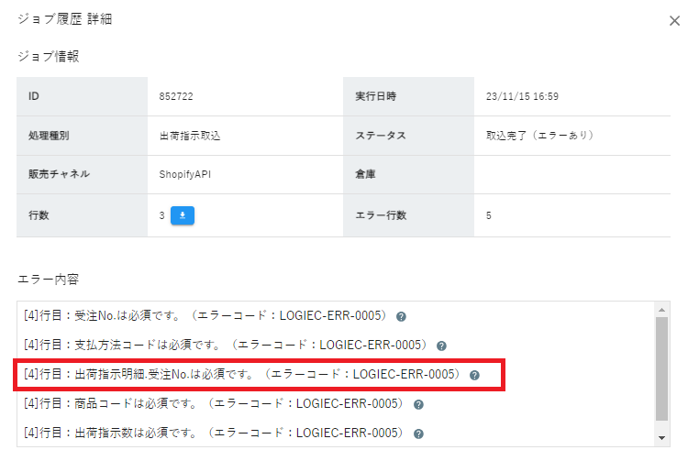Click the エラー行数 value 5
This screenshot has width=688, height=472.
[x=489, y=215]
